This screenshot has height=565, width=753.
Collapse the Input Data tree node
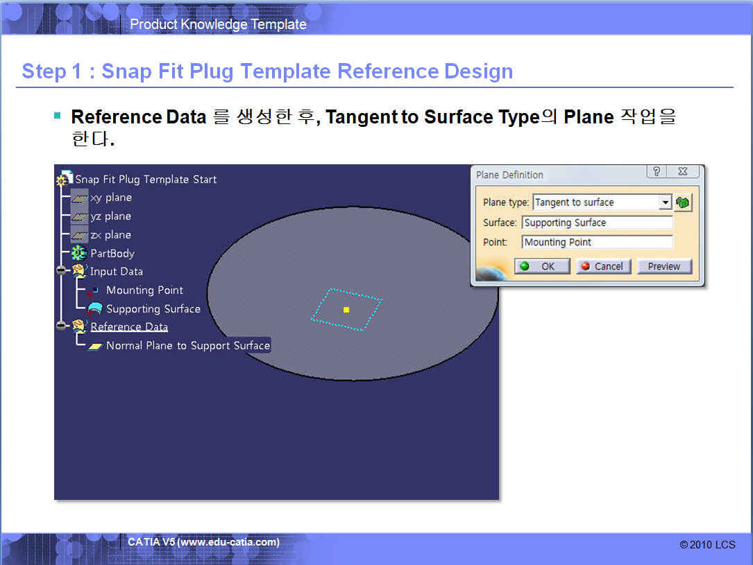pyautogui.click(x=62, y=272)
